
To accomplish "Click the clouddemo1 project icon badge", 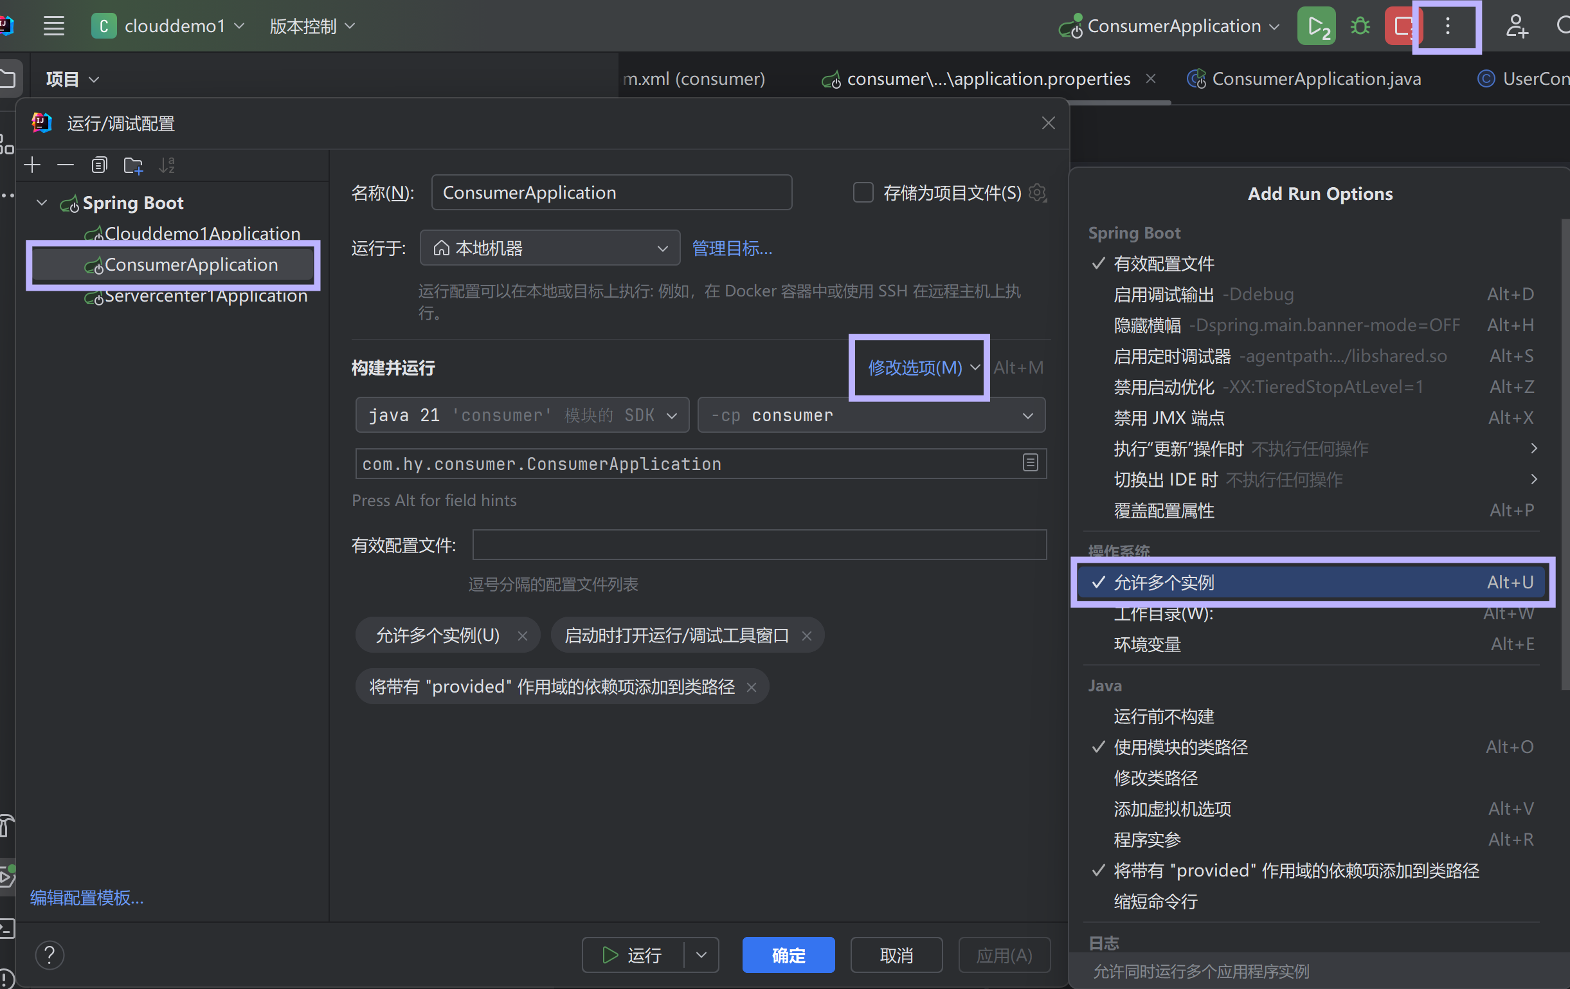I will [104, 26].
